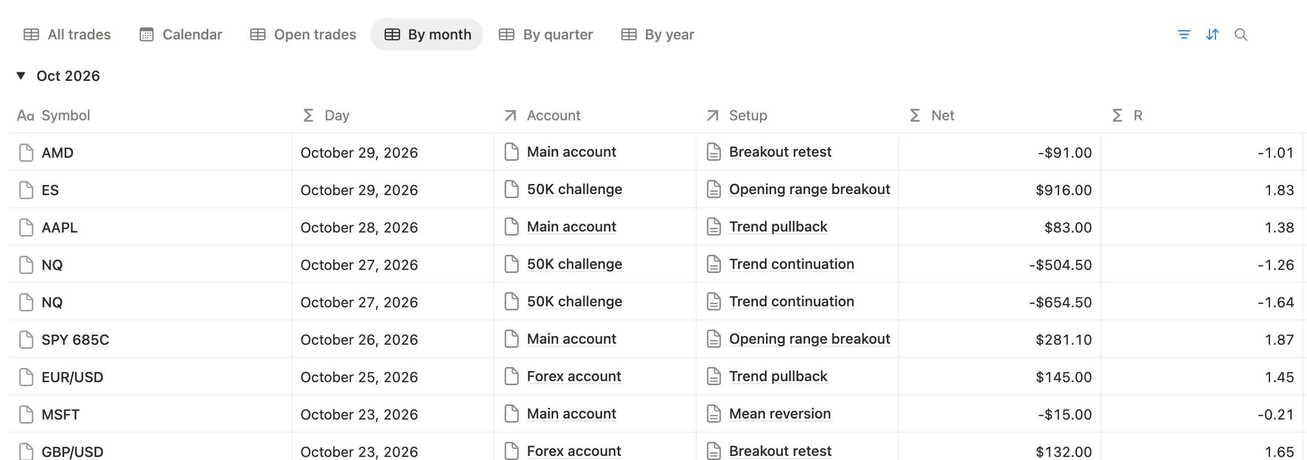The image size is (1307, 460).
Task: Click the date October 26, 2026
Action: click(359, 340)
